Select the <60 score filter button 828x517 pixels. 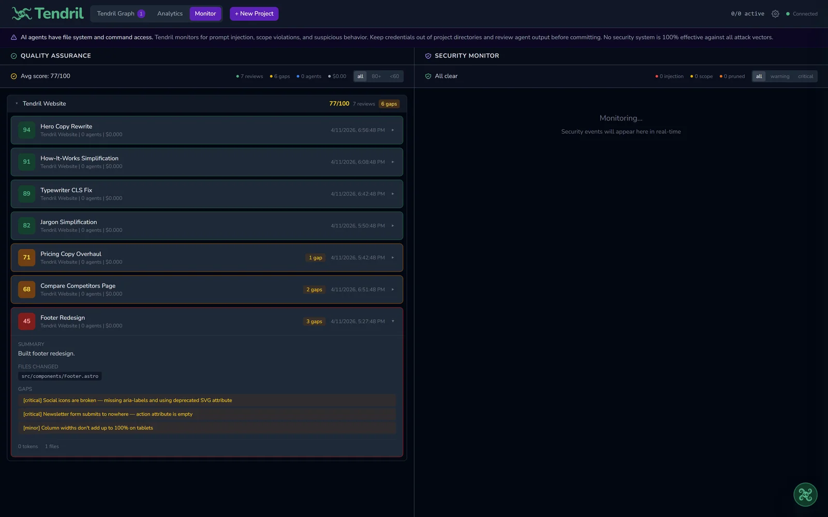click(394, 76)
